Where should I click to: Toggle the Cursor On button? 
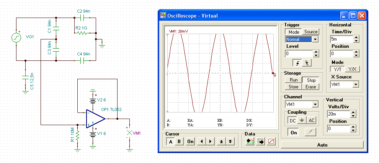(191, 142)
